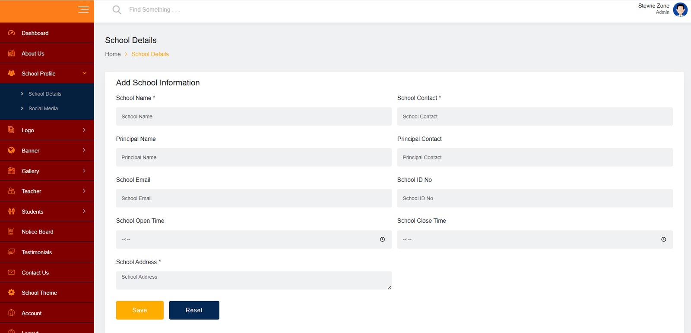Open the School Open Time clock picker

tap(382, 240)
